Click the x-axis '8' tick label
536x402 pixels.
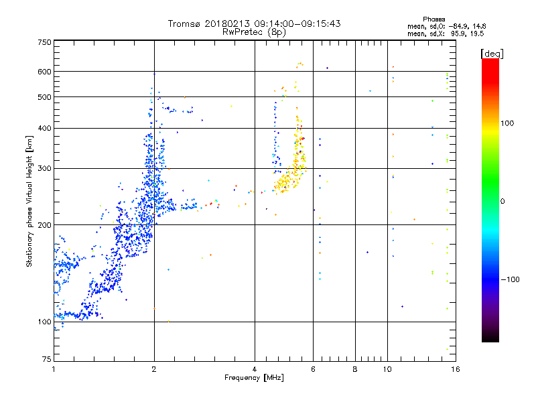355,369
